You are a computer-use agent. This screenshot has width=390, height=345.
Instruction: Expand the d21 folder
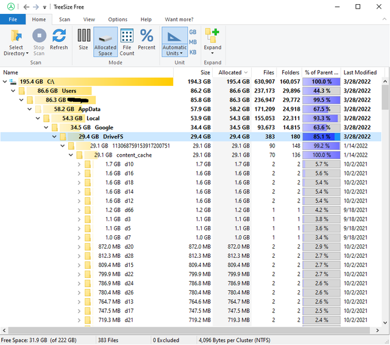click(x=79, y=320)
